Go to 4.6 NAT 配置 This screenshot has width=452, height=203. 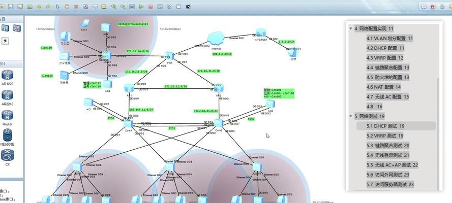coord(384,87)
